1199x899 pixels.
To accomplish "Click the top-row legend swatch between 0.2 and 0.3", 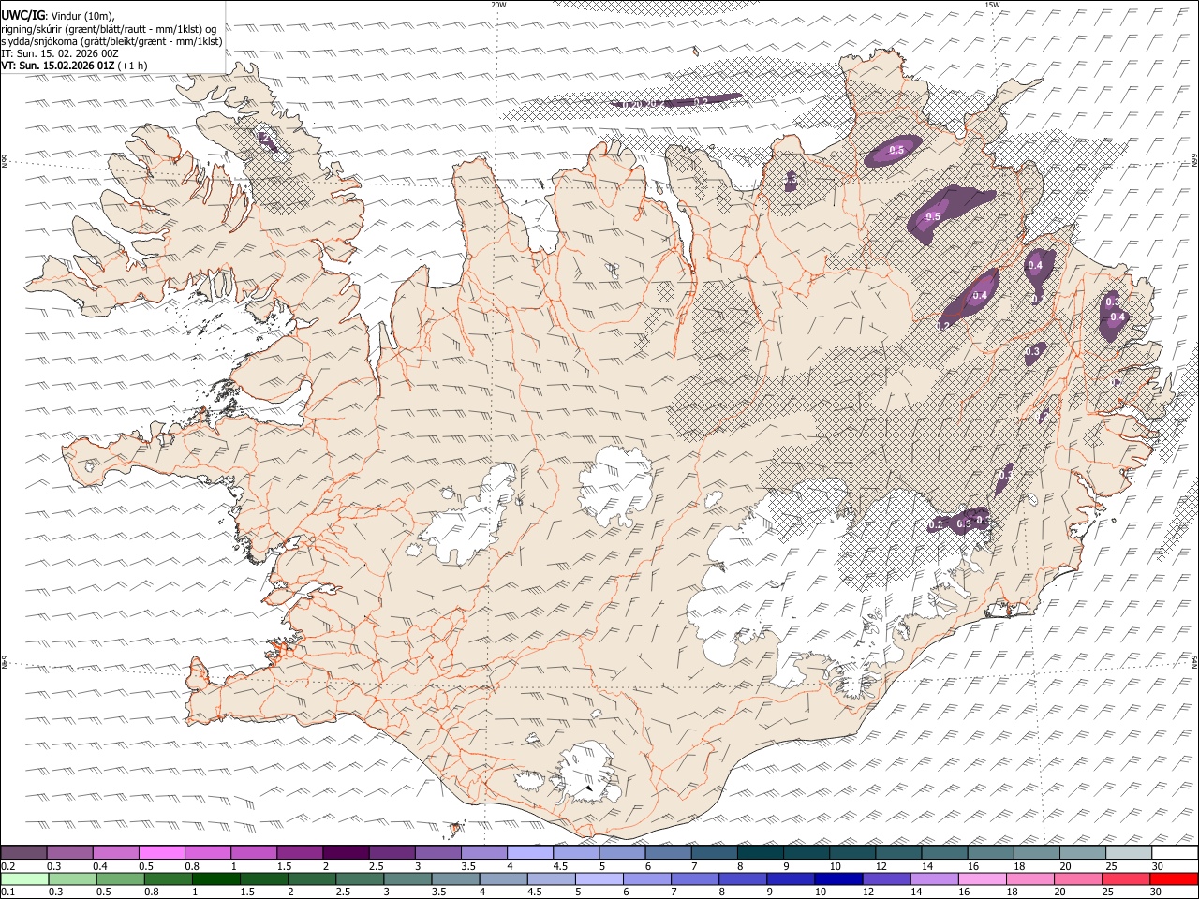I will pyautogui.click(x=23, y=852).
